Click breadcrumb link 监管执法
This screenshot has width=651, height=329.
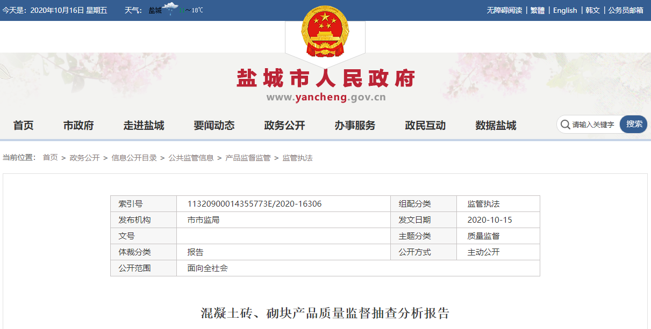297,158
